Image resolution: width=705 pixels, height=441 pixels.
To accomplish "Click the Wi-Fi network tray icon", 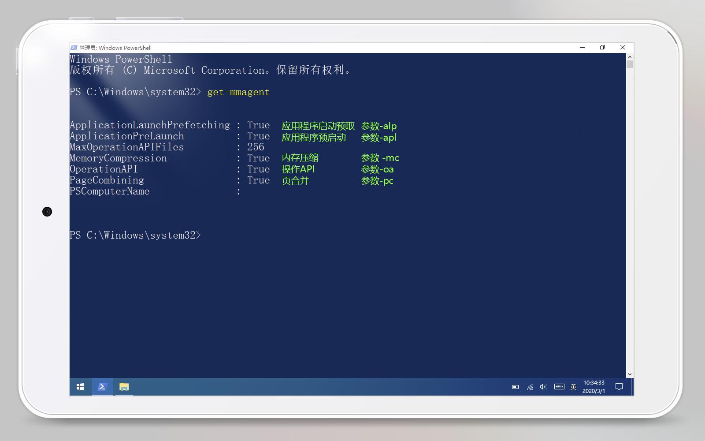I will pyautogui.click(x=530, y=386).
